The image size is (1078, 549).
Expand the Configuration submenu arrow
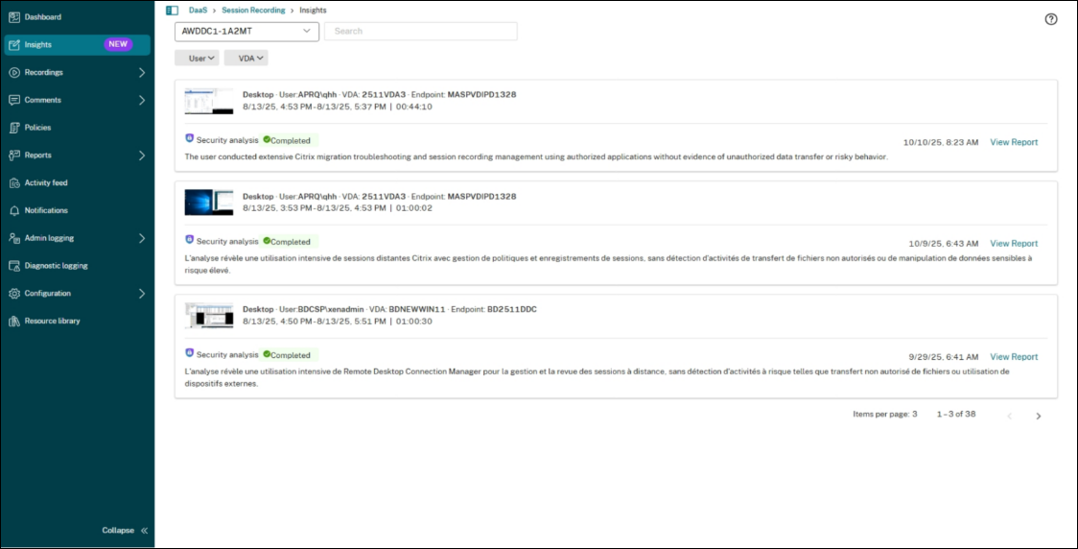coord(142,293)
